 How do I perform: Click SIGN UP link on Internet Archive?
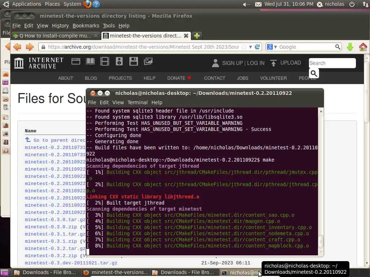click(x=232, y=63)
